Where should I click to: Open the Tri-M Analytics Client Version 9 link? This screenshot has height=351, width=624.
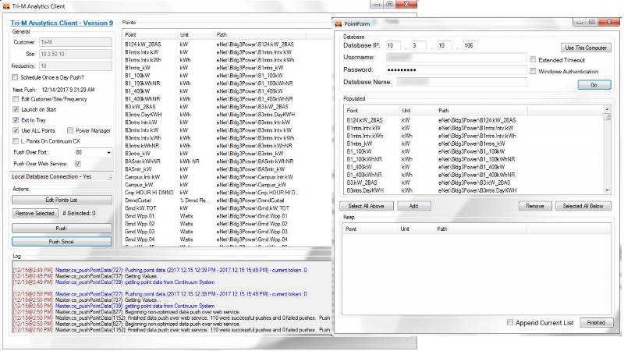(x=62, y=23)
